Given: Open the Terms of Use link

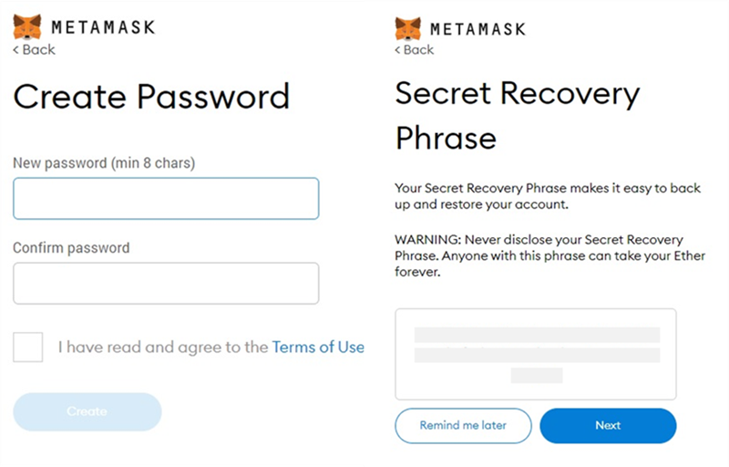Looking at the screenshot, I should [x=318, y=347].
